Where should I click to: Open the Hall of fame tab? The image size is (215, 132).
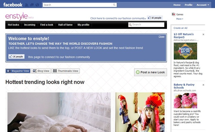coord(65,25)
